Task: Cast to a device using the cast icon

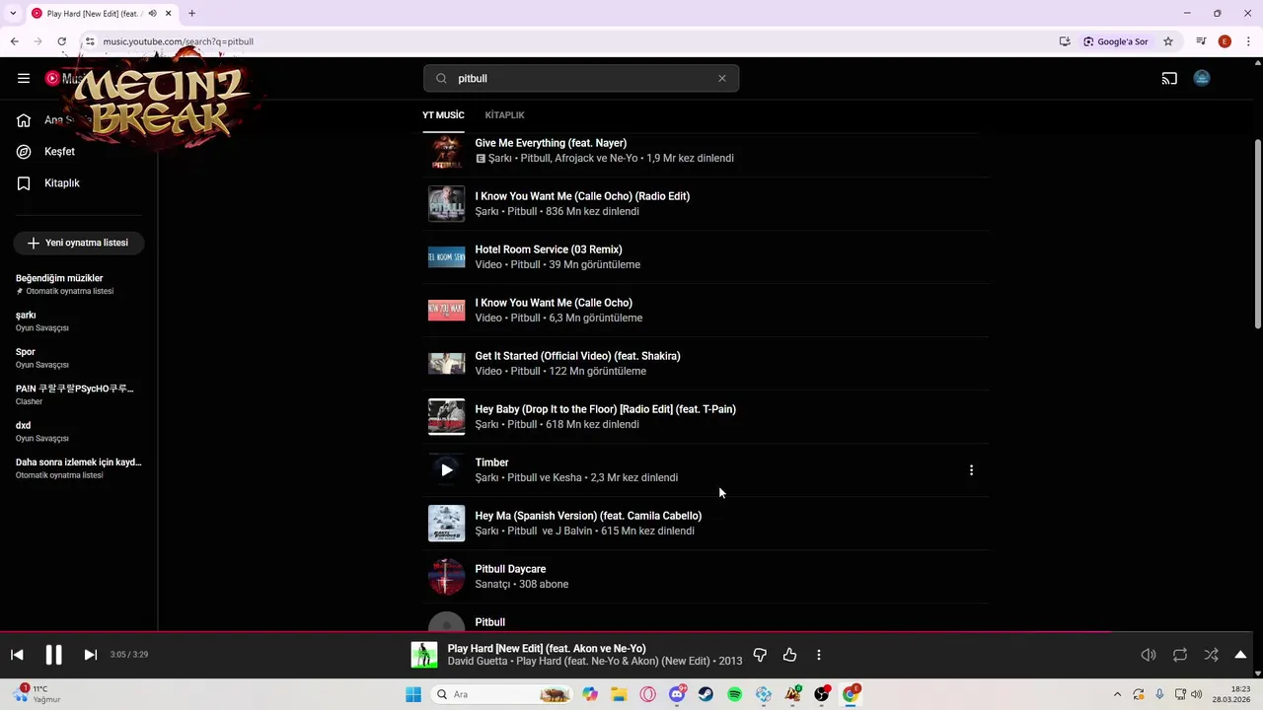Action: [x=1169, y=79]
